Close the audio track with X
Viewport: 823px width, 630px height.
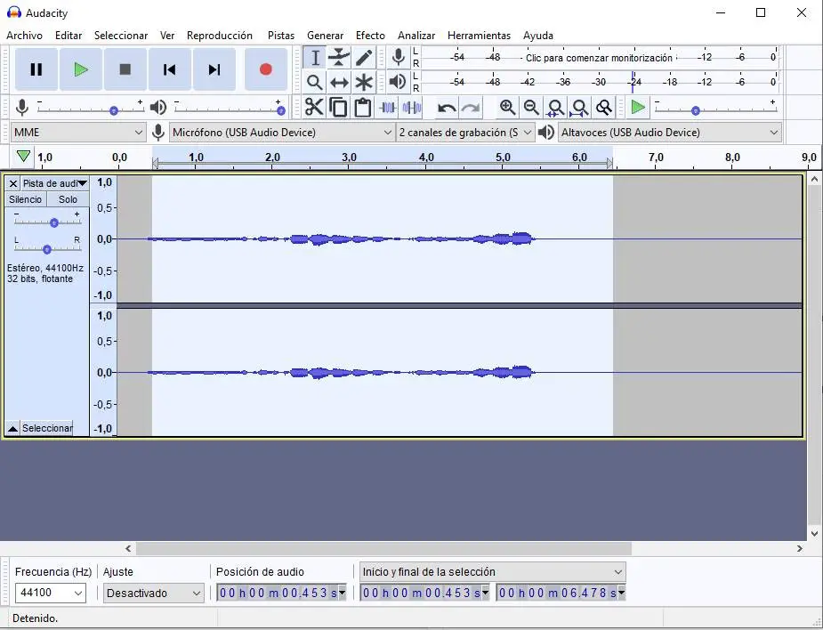13,183
